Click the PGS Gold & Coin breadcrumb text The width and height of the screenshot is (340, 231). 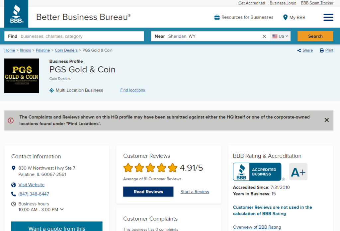pos(97,50)
